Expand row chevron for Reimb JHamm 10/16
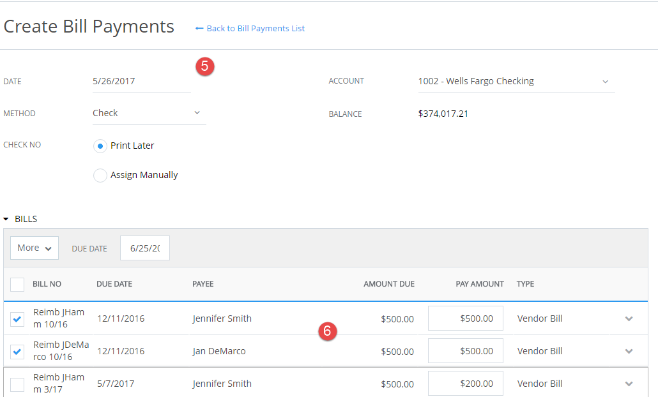The image size is (658, 397). [629, 318]
